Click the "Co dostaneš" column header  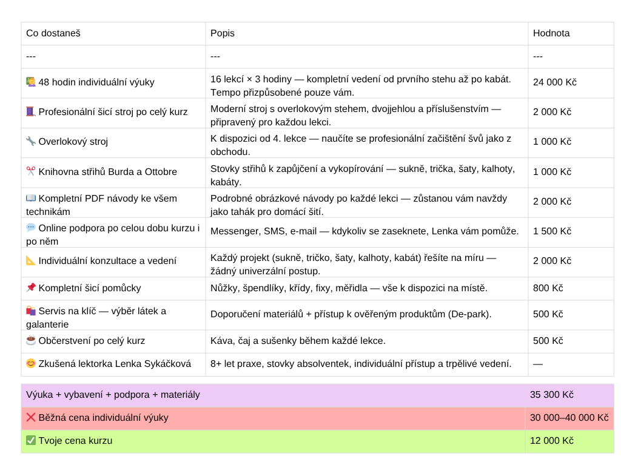pos(53,33)
